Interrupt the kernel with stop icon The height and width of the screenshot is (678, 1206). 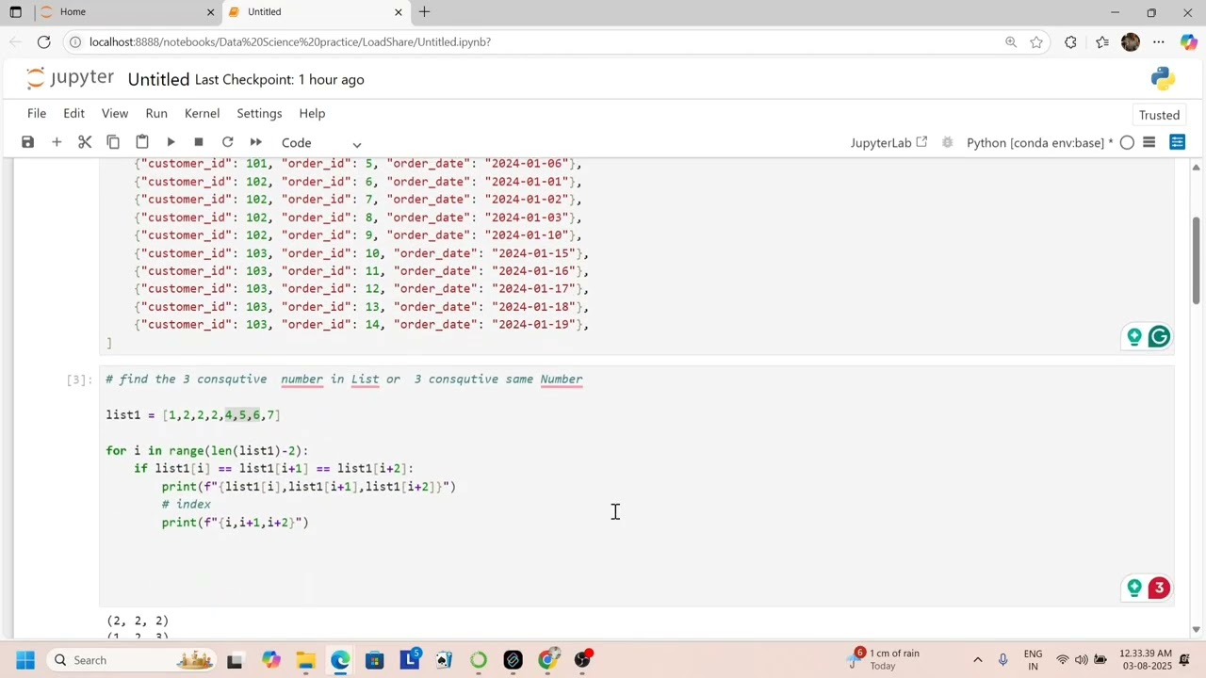point(199,142)
